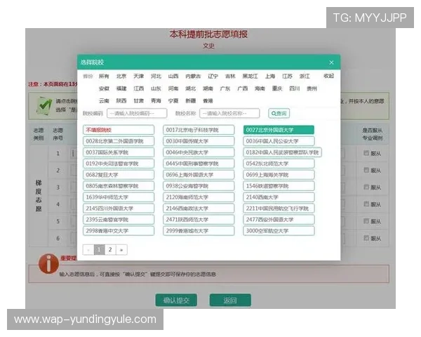Filter schools by 湖北
The image size is (421, 337).
(191, 88)
